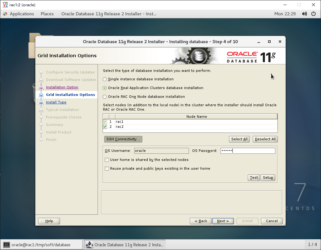Open the Install Type step link
Screen dimensions: 321x250
point(56,102)
